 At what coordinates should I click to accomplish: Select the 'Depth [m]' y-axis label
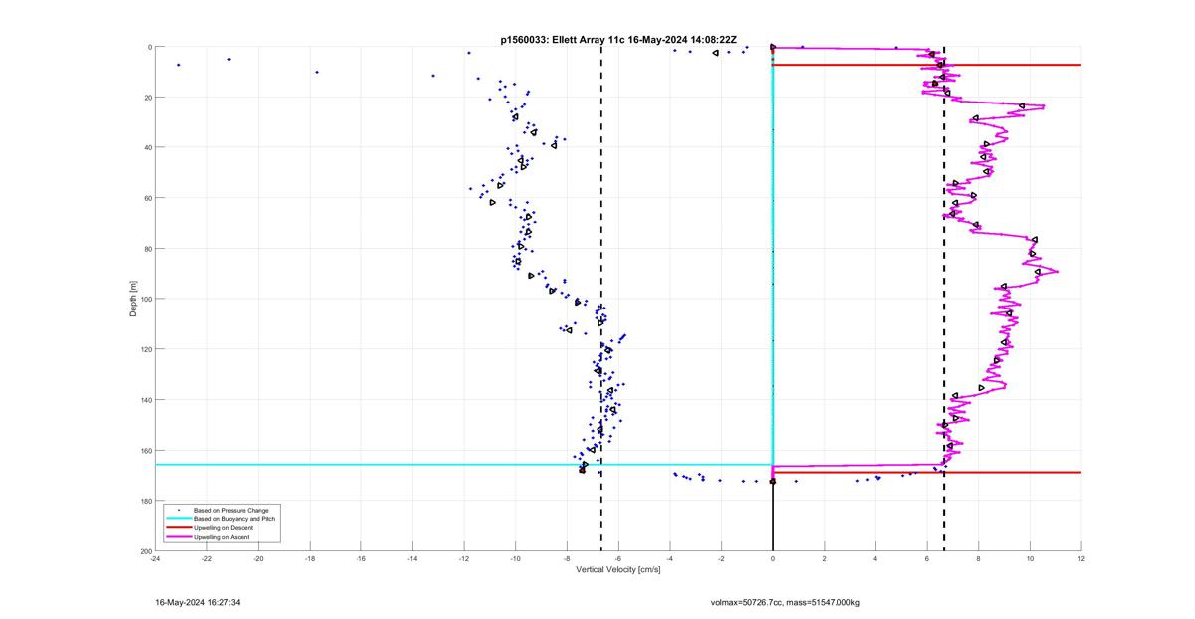(132, 299)
